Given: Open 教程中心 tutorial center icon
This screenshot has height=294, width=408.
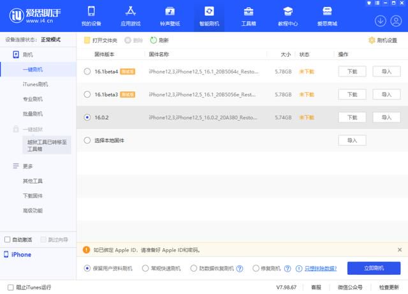Looking at the screenshot, I should click(288, 11).
